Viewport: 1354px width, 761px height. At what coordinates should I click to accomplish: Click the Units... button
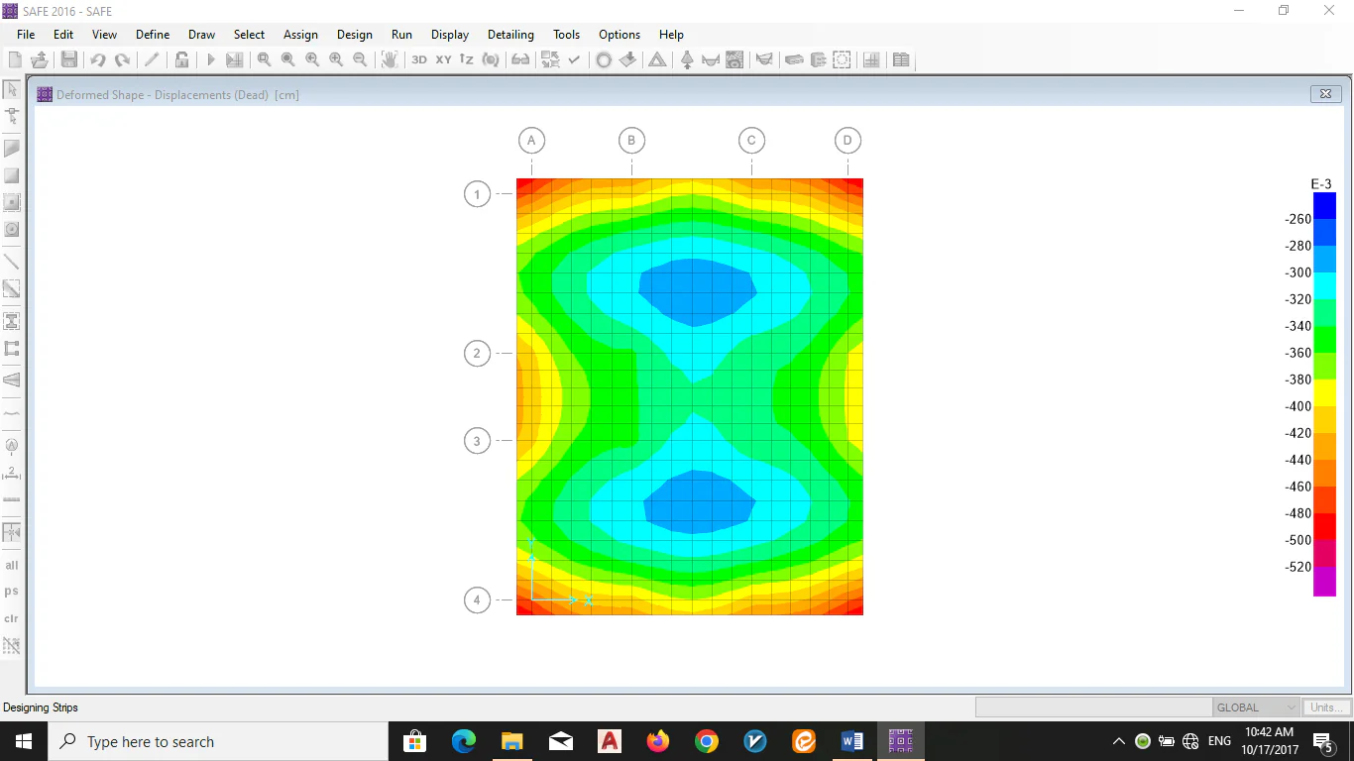(x=1326, y=707)
